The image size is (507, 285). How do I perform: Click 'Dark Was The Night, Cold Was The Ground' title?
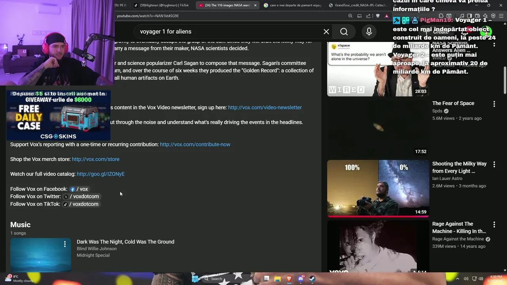pos(126,242)
